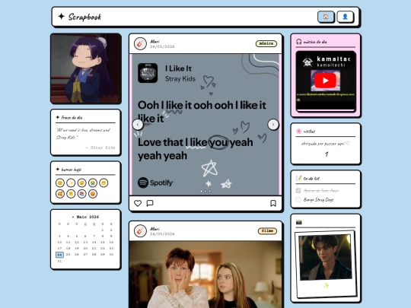Screen dimensions: 411x308
Task: Click the kamaitachi channel logo
Action: pos(307,62)
